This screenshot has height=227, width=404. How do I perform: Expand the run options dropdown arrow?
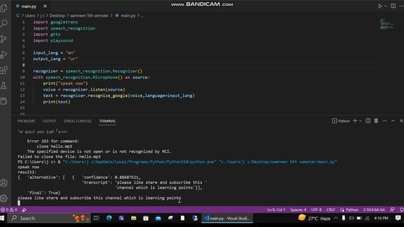[x=386, y=6]
